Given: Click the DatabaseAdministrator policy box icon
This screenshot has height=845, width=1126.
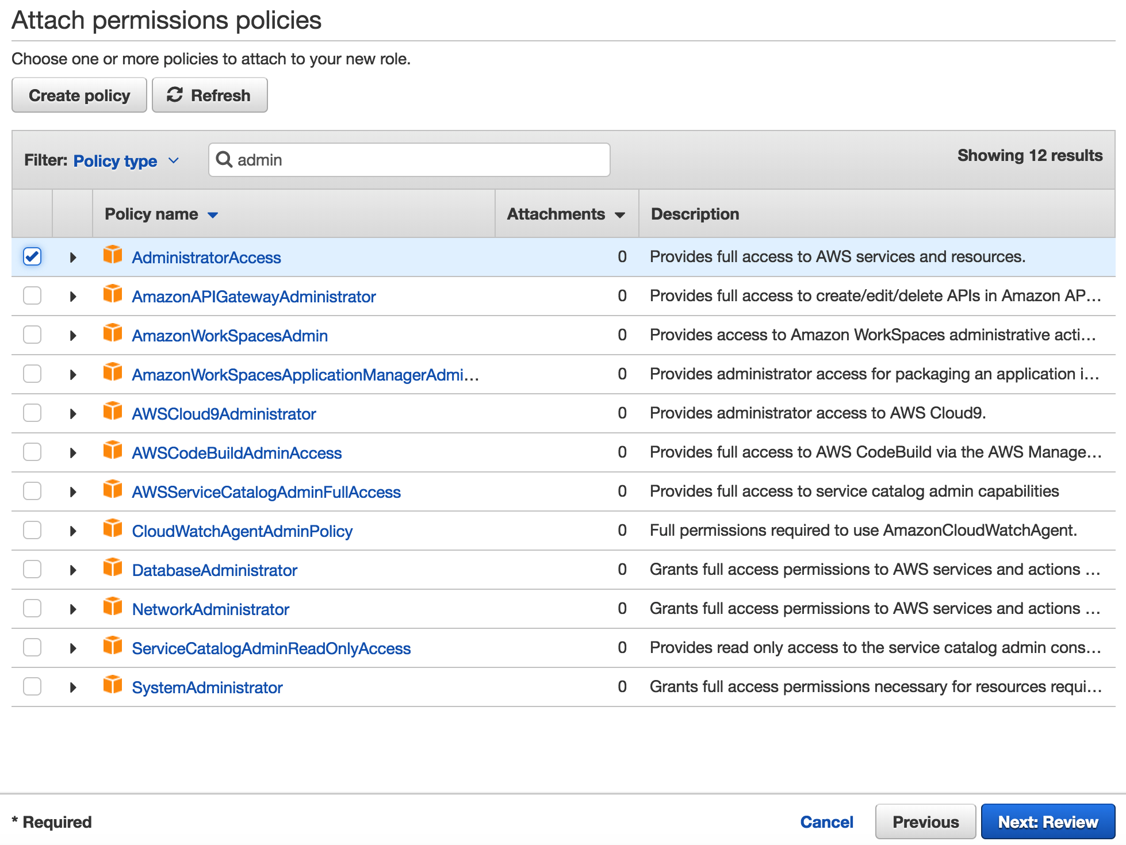Looking at the screenshot, I should click(x=113, y=567).
